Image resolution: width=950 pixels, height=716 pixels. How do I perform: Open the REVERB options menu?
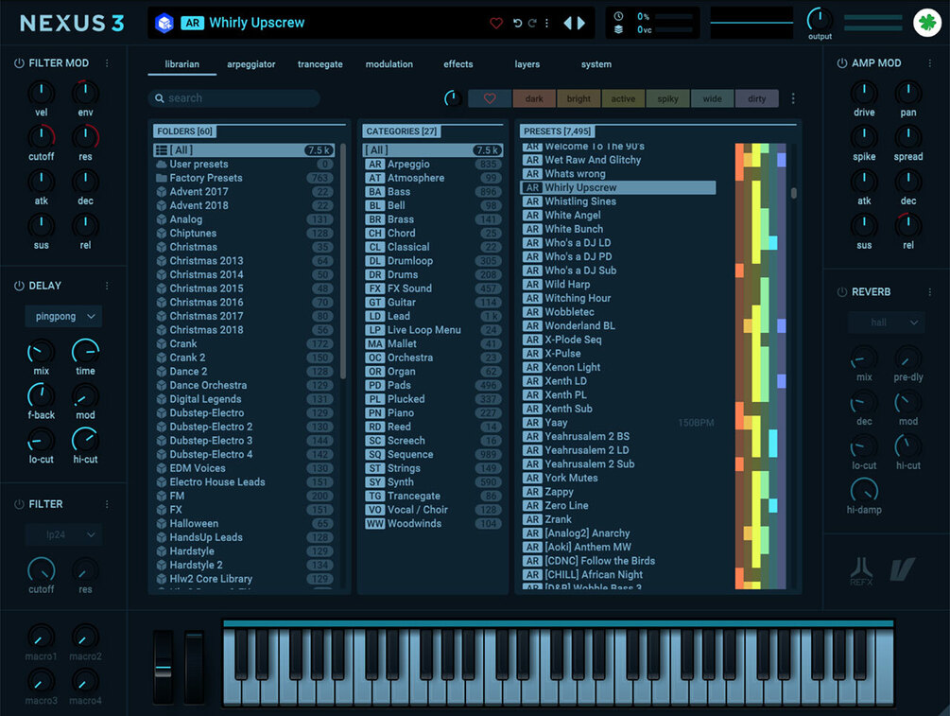pos(930,291)
